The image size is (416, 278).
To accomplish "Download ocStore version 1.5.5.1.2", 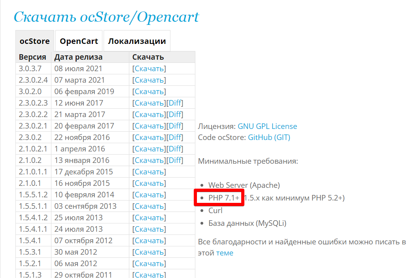I will (x=149, y=195).
